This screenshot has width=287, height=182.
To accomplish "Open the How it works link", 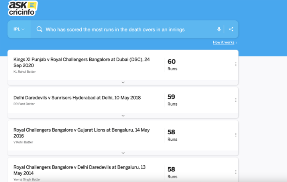I will click(x=225, y=43).
